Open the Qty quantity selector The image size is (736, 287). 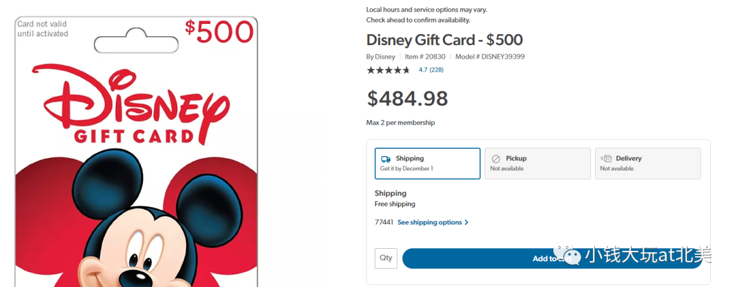(x=386, y=258)
